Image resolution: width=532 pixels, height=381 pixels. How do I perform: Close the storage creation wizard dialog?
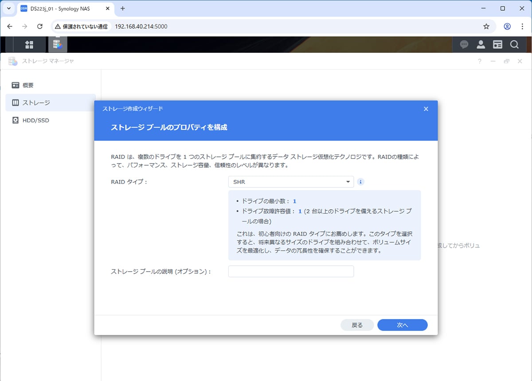(x=426, y=109)
